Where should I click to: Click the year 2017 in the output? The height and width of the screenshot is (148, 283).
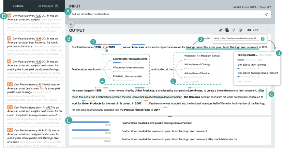[157, 110]
